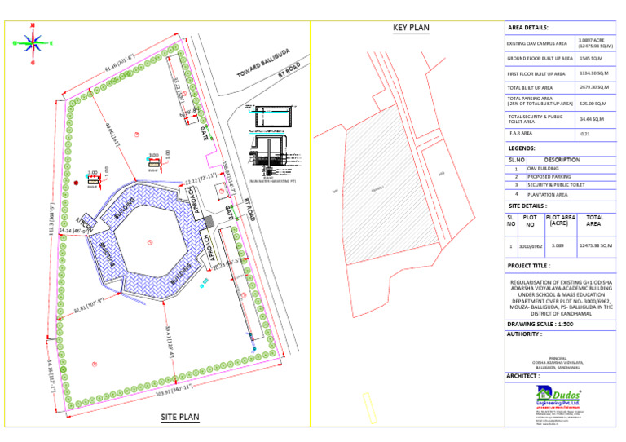Click the 39.41 [129'-4"] dimension
626x442 pixels.
pos(170,343)
